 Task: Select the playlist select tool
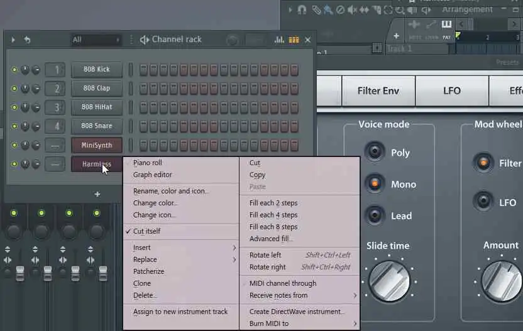388,10
